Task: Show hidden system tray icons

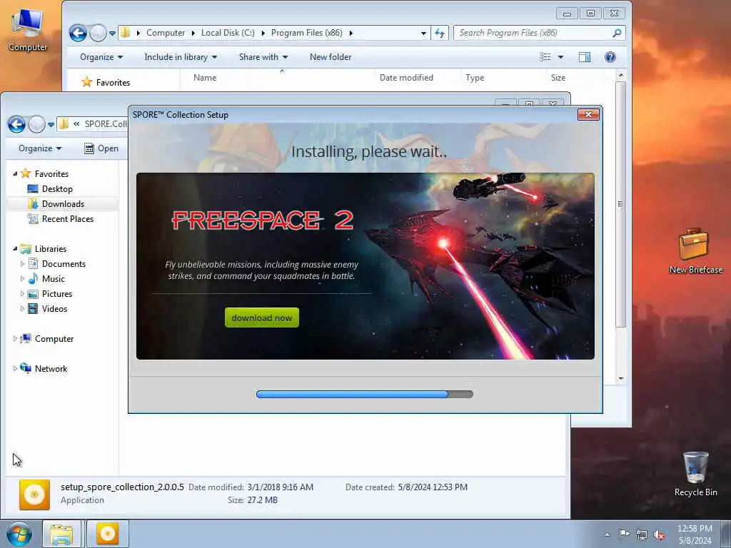Action: [x=607, y=534]
